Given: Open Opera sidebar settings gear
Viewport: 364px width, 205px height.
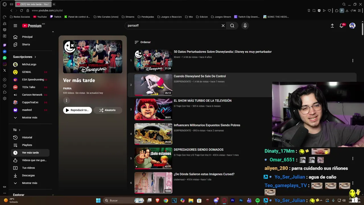Looking at the screenshot, I should click(5, 99).
